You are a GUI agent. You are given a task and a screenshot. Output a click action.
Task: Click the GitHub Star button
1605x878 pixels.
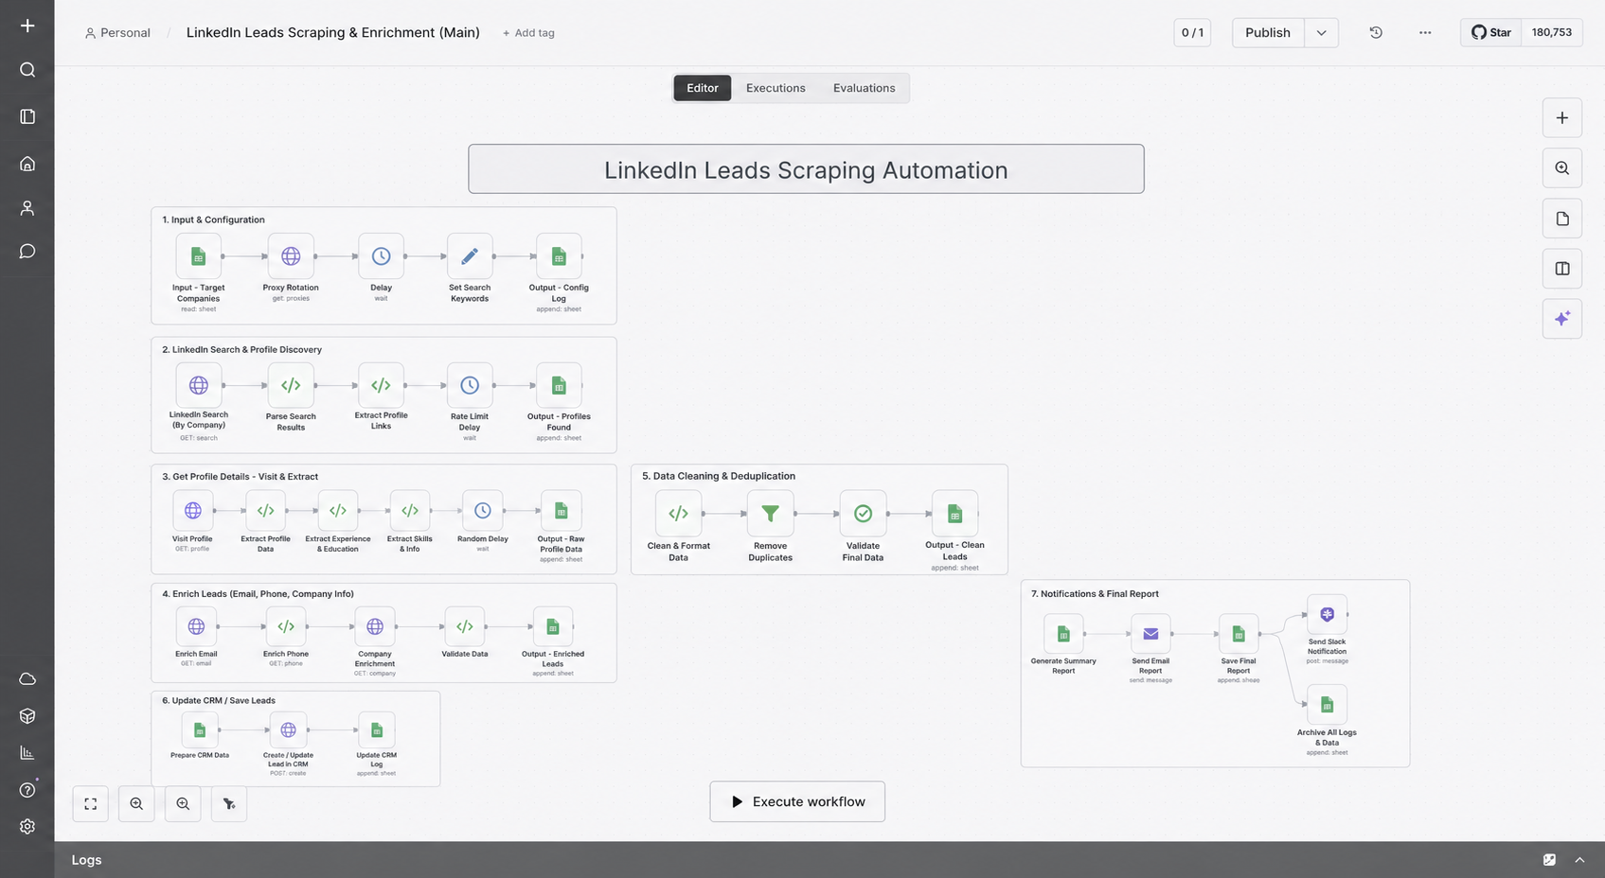click(1491, 32)
